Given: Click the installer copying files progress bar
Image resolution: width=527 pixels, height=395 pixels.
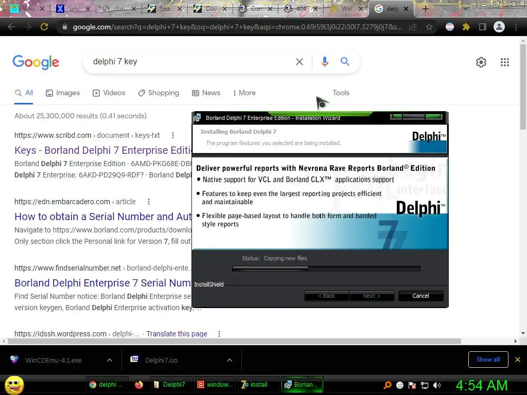Looking at the screenshot, I should click(326, 268).
